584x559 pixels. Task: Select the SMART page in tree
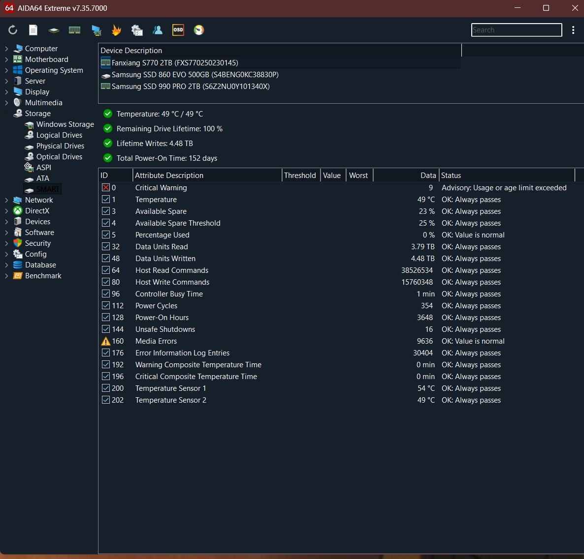click(42, 189)
